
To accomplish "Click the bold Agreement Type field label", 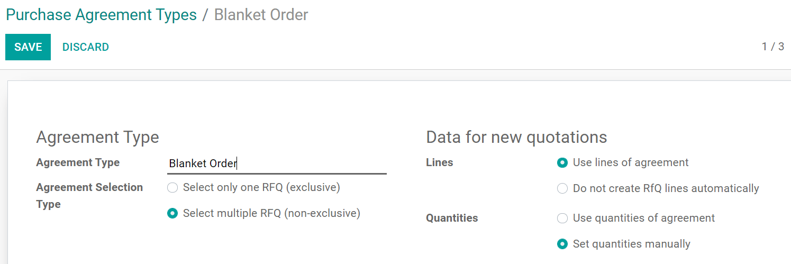I will pos(78,162).
